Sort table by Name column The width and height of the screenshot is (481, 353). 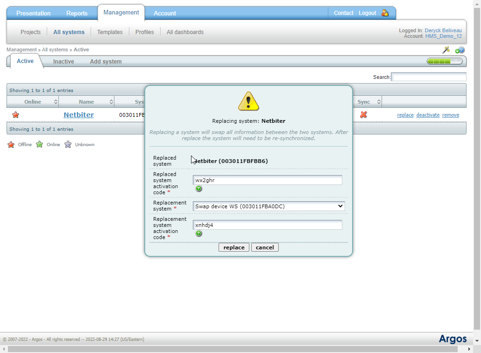pyautogui.click(x=86, y=102)
